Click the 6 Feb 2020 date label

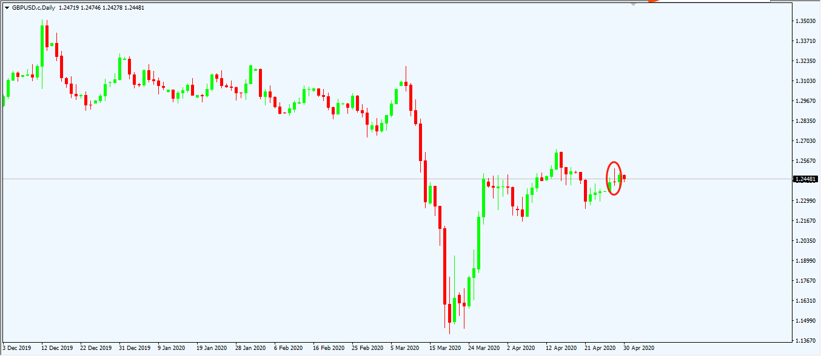pos(288,348)
